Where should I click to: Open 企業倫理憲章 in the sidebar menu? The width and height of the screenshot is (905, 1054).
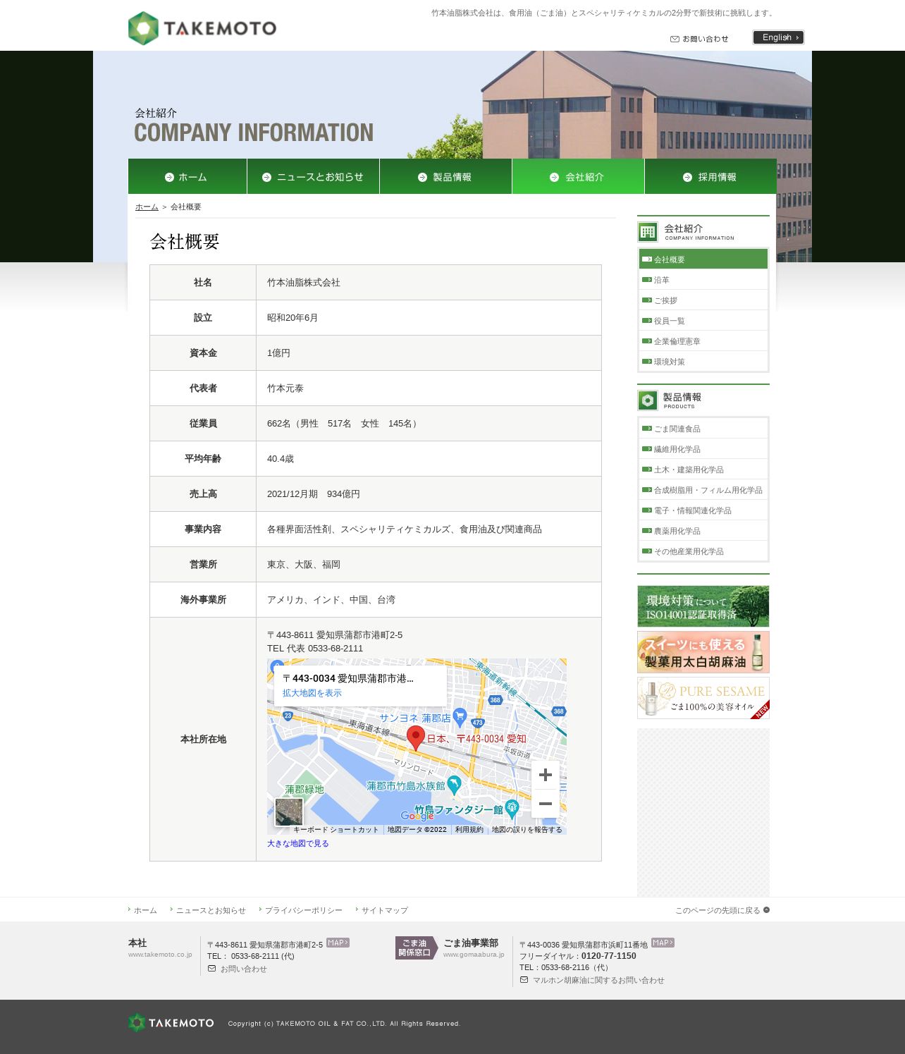click(x=703, y=341)
